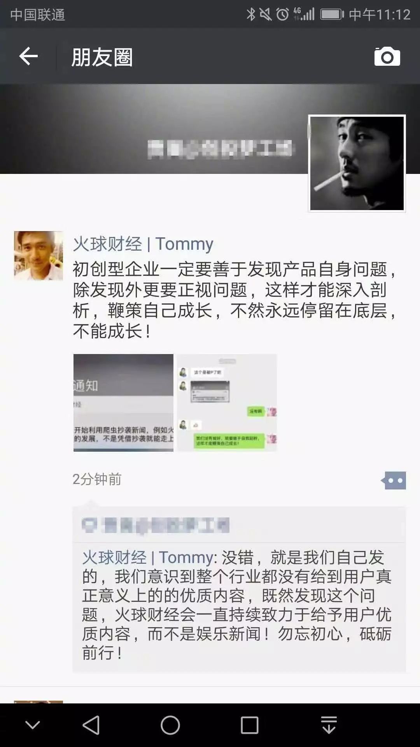The height and width of the screenshot is (747, 420).
Task: Open the comment and like menu button
Action: [x=394, y=480]
